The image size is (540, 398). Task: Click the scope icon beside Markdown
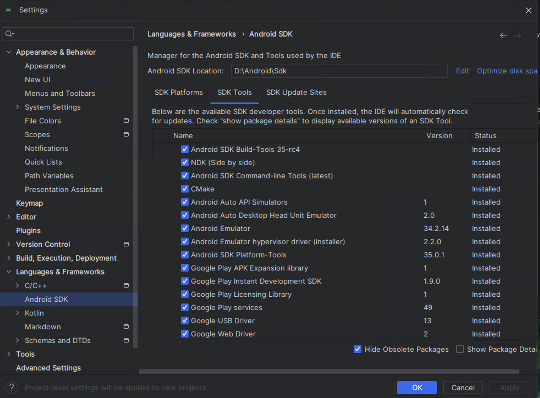[126, 327]
